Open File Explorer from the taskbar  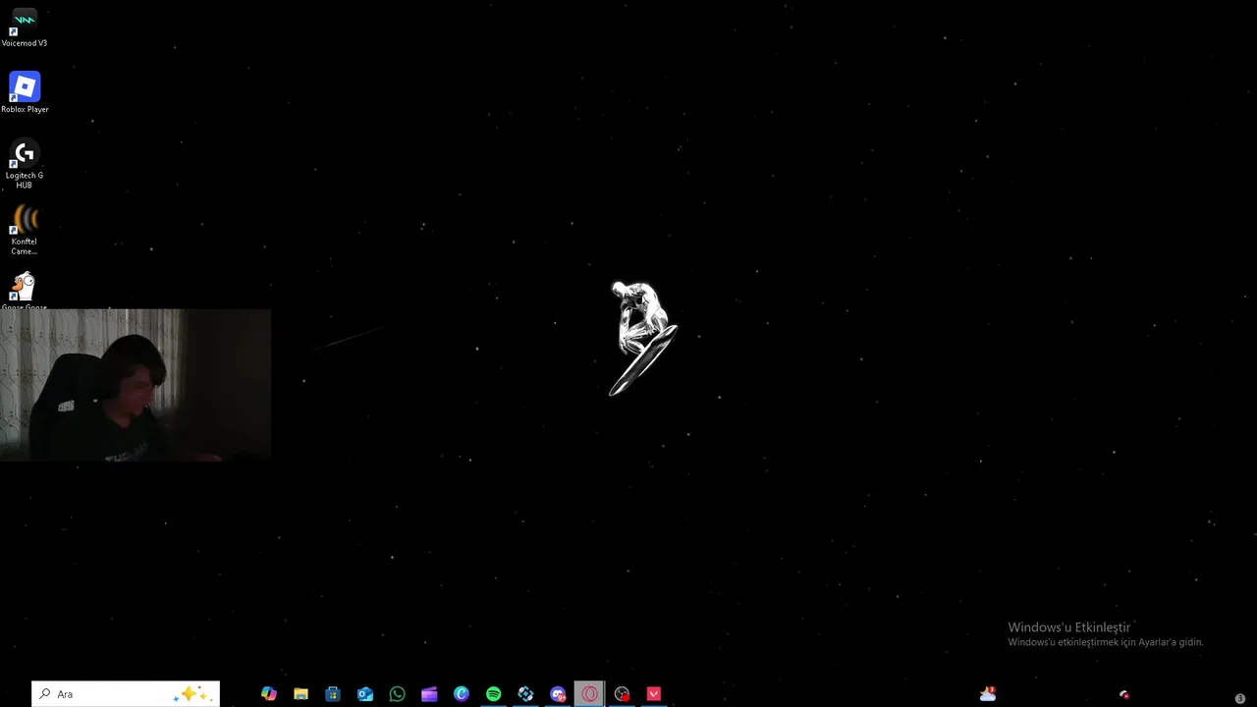(301, 694)
